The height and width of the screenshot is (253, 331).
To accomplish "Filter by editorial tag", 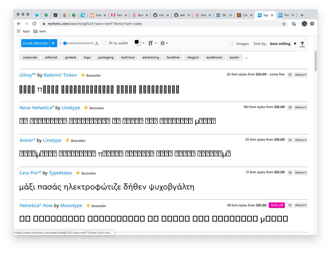I will coord(51,57).
